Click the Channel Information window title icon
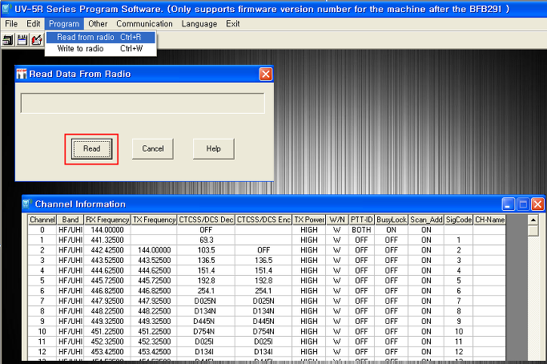Viewport: 547px width, 364px height. 27,204
